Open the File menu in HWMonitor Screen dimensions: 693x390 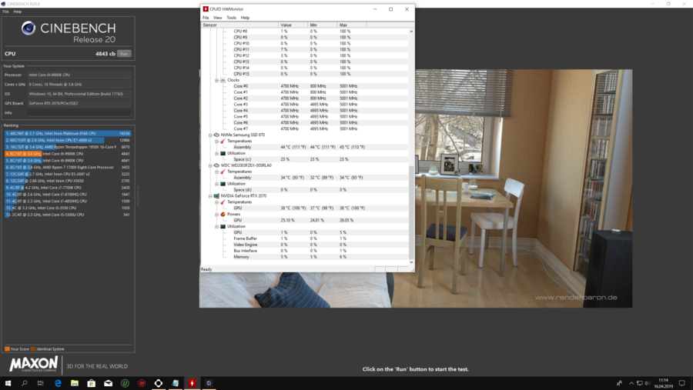206,18
